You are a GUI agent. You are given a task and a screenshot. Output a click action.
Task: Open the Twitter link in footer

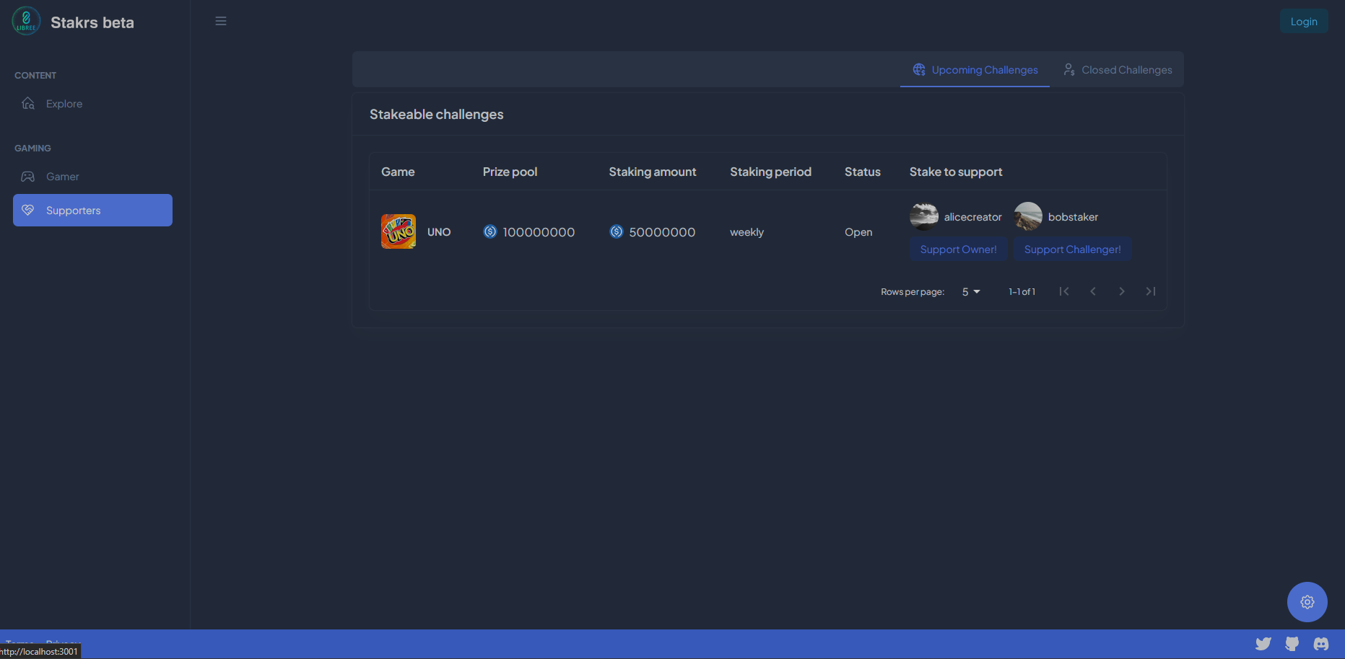1263,644
